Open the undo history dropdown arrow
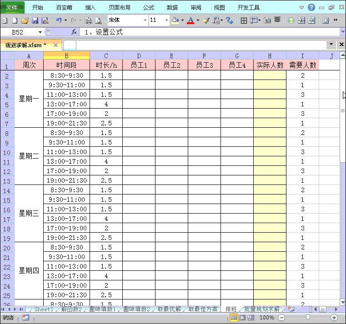Image resolution: width=346 pixels, height=324 pixels. [x=66, y=20]
